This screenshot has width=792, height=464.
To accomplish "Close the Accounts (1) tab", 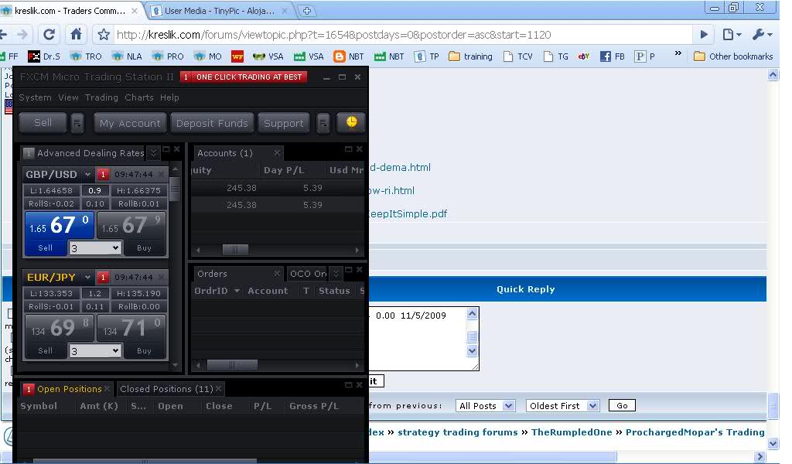I will tap(277, 152).
